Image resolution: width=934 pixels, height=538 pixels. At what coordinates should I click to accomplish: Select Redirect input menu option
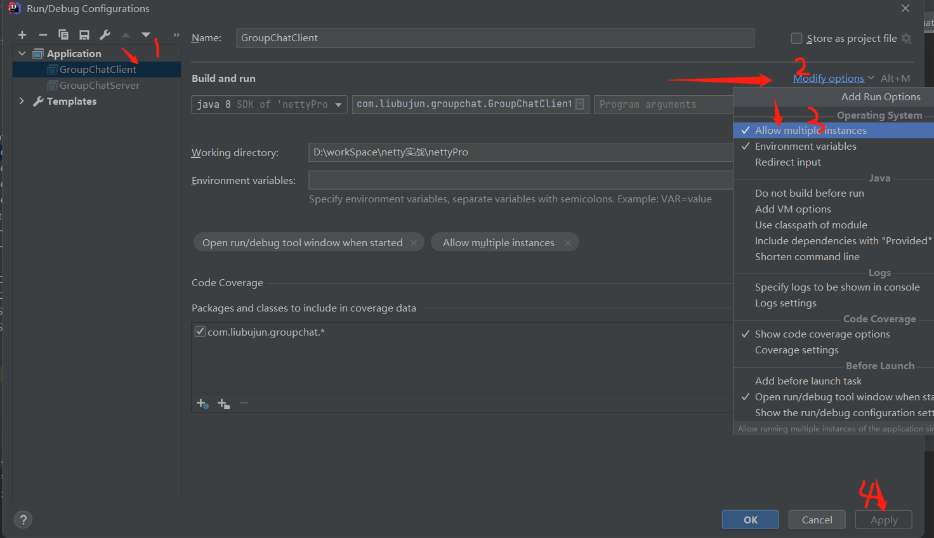(x=834, y=162)
